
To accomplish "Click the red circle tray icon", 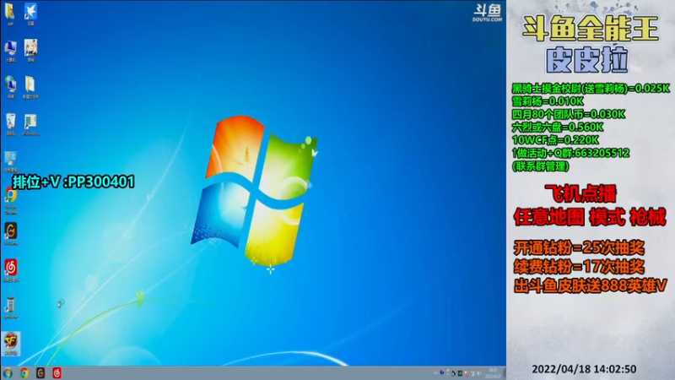I will coord(467,374).
